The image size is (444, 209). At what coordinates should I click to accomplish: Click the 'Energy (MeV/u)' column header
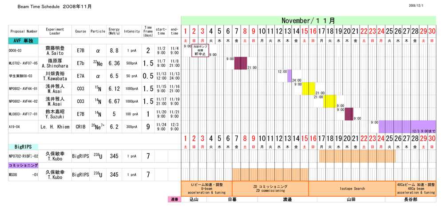(x=114, y=31)
